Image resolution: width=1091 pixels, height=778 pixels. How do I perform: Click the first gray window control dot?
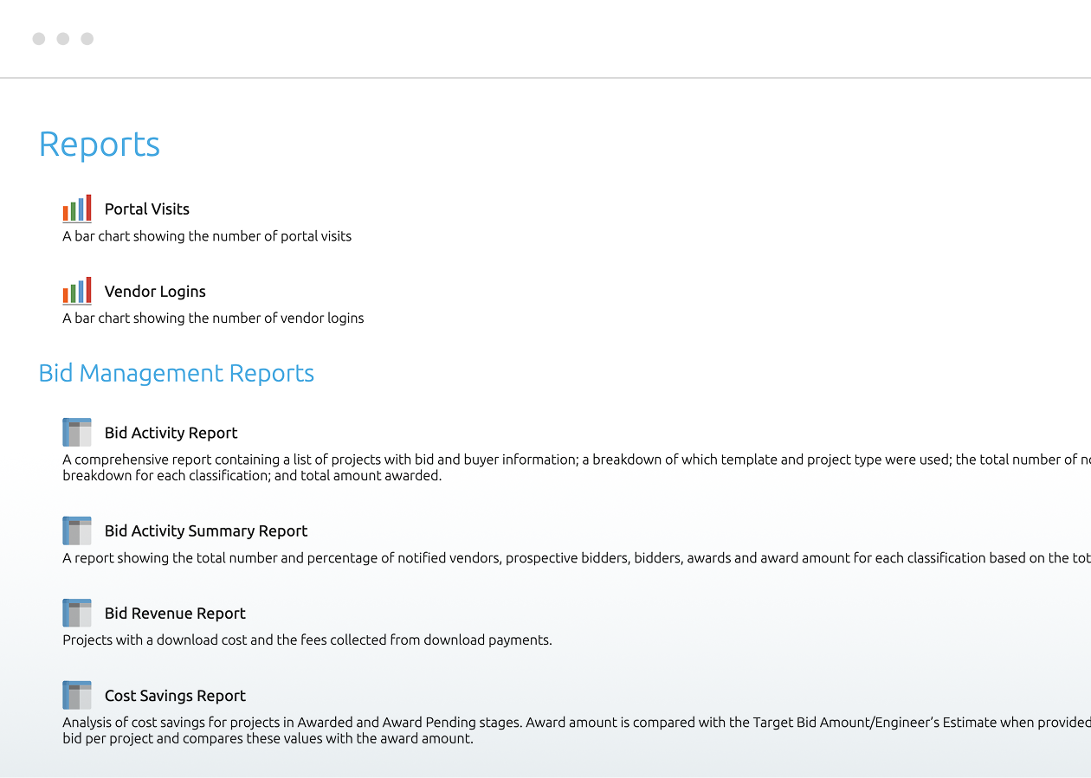(x=39, y=39)
